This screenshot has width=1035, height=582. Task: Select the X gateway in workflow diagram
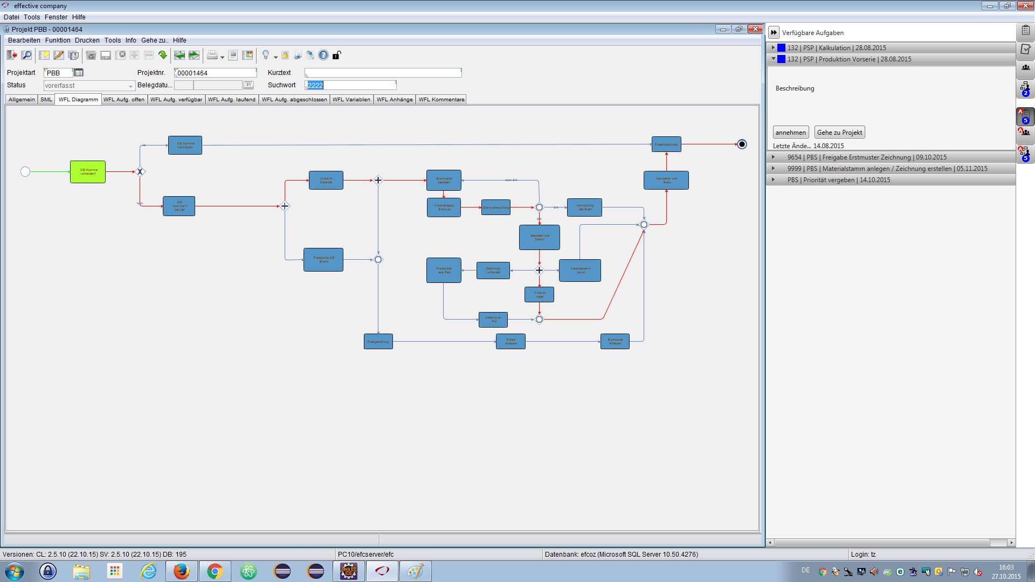[140, 171]
